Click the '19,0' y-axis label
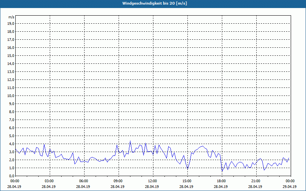The height and width of the screenshot is (191, 306). [11, 24]
